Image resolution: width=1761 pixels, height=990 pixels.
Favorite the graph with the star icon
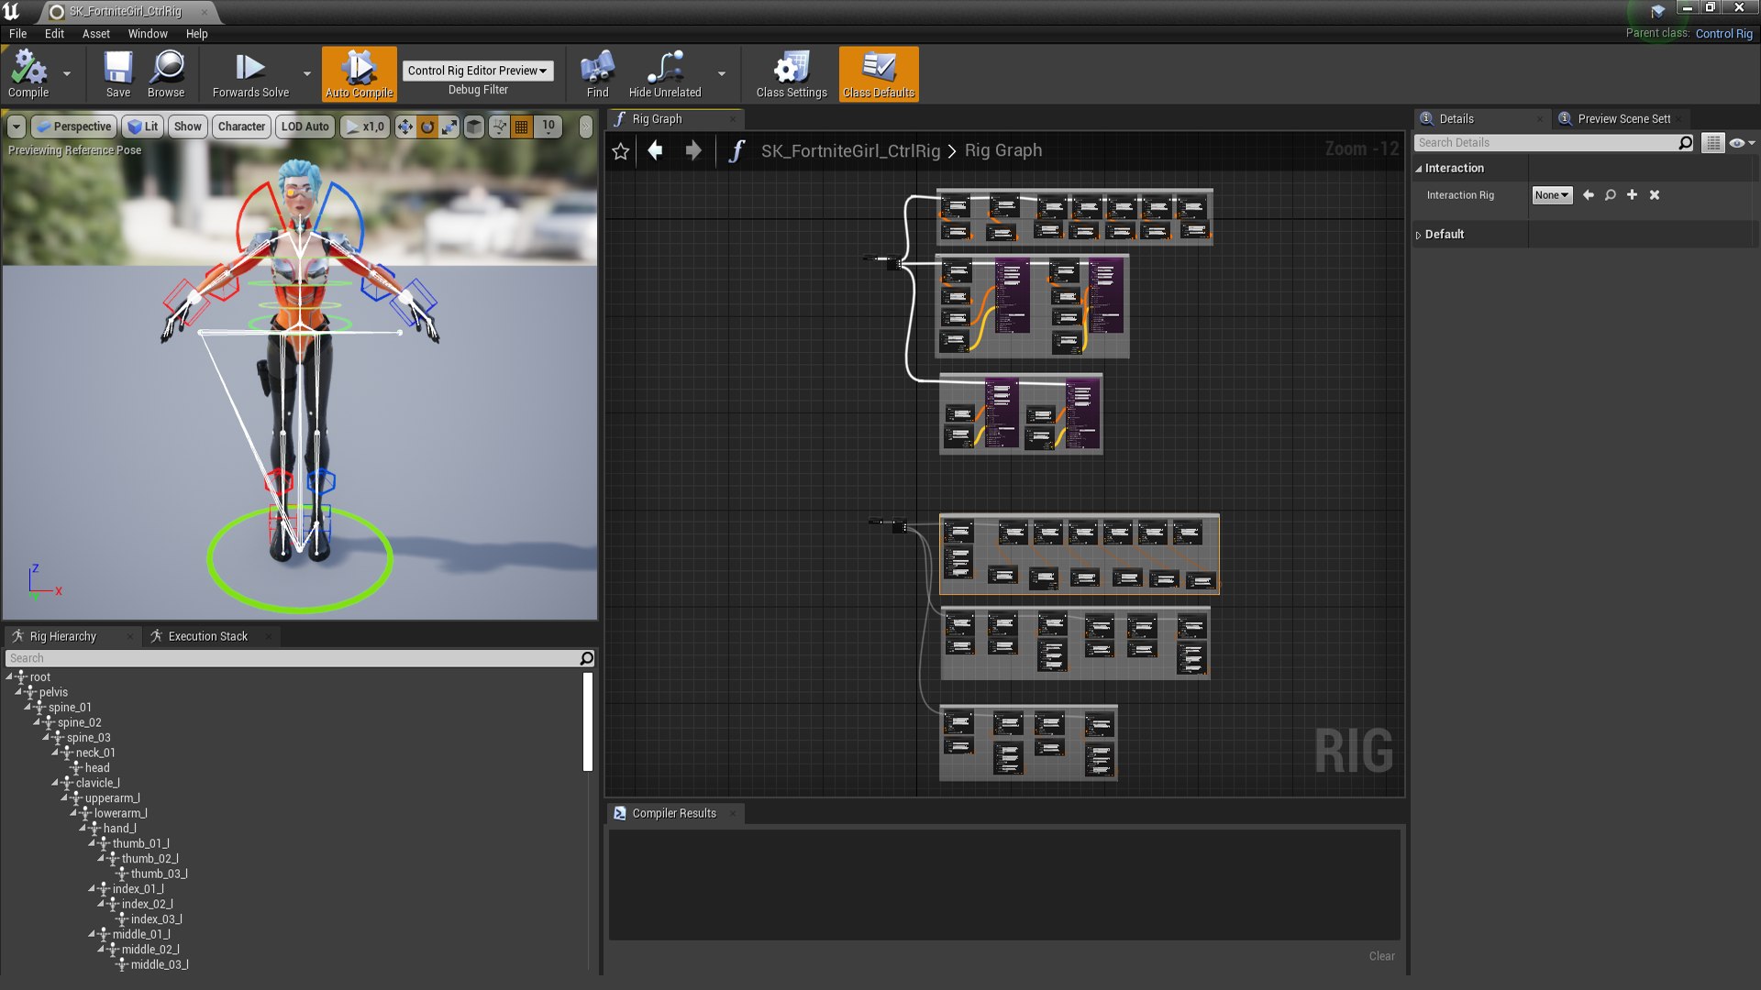coord(621,151)
